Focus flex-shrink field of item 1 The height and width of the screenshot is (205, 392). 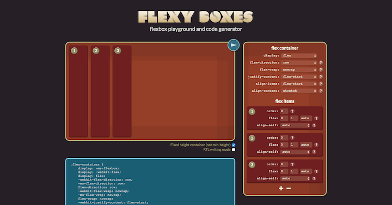pos(294,118)
